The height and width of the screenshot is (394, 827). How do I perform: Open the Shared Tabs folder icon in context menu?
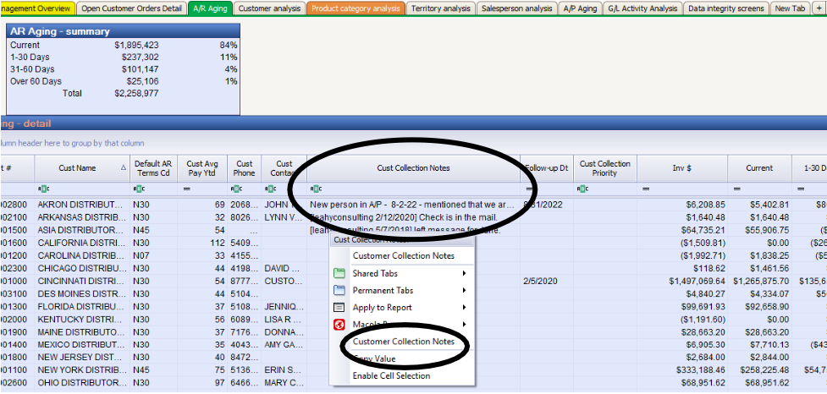(339, 273)
